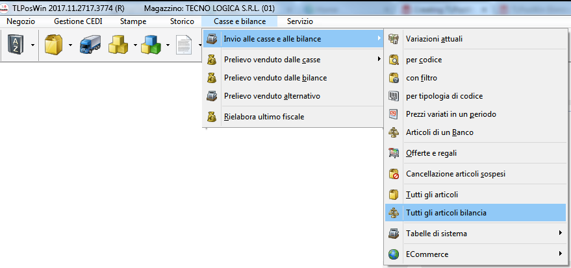The width and height of the screenshot is (571, 268).
Task: Open dropdown arrow beside blue-green cubes icon
Action: pyautogui.click(x=168, y=45)
